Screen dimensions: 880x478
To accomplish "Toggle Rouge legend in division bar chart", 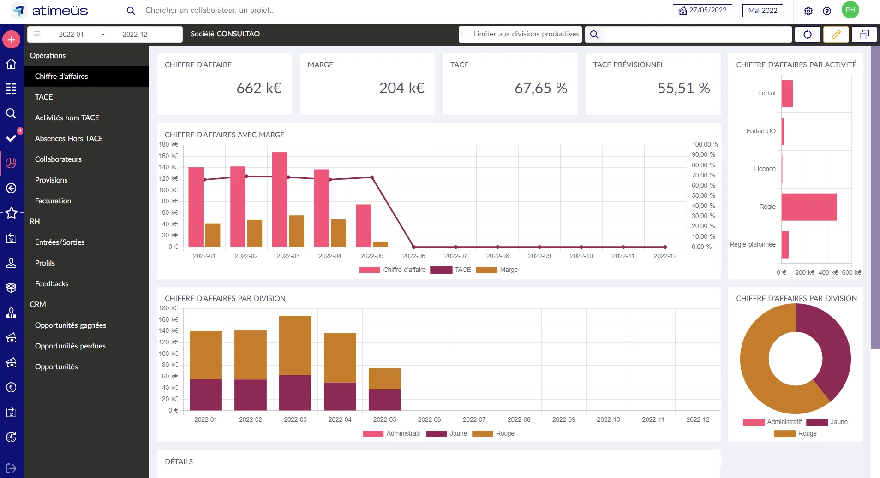I will point(494,433).
